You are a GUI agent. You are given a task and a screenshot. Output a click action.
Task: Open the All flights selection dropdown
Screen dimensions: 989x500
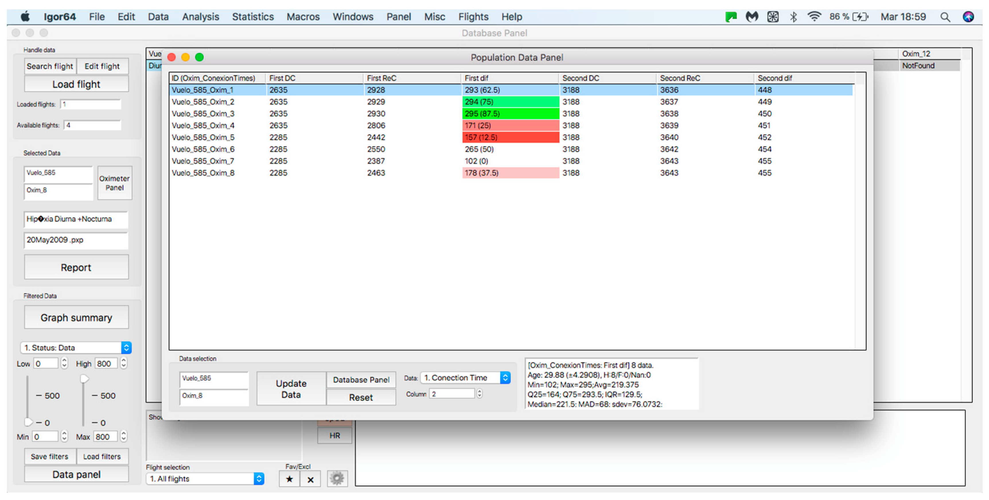click(x=205, y=479)
